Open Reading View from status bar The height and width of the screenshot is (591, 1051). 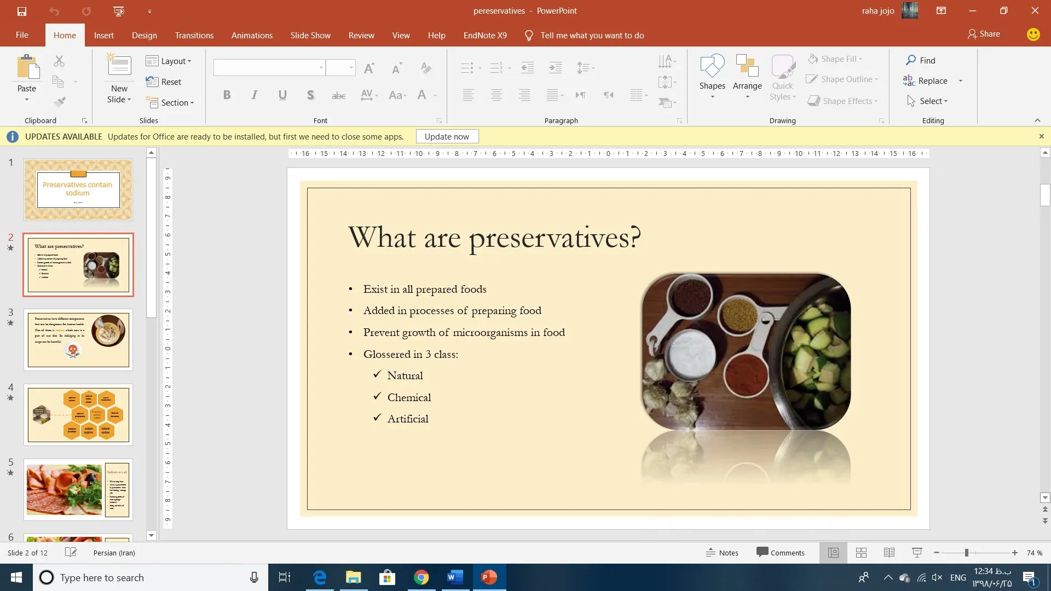[889, 553]
